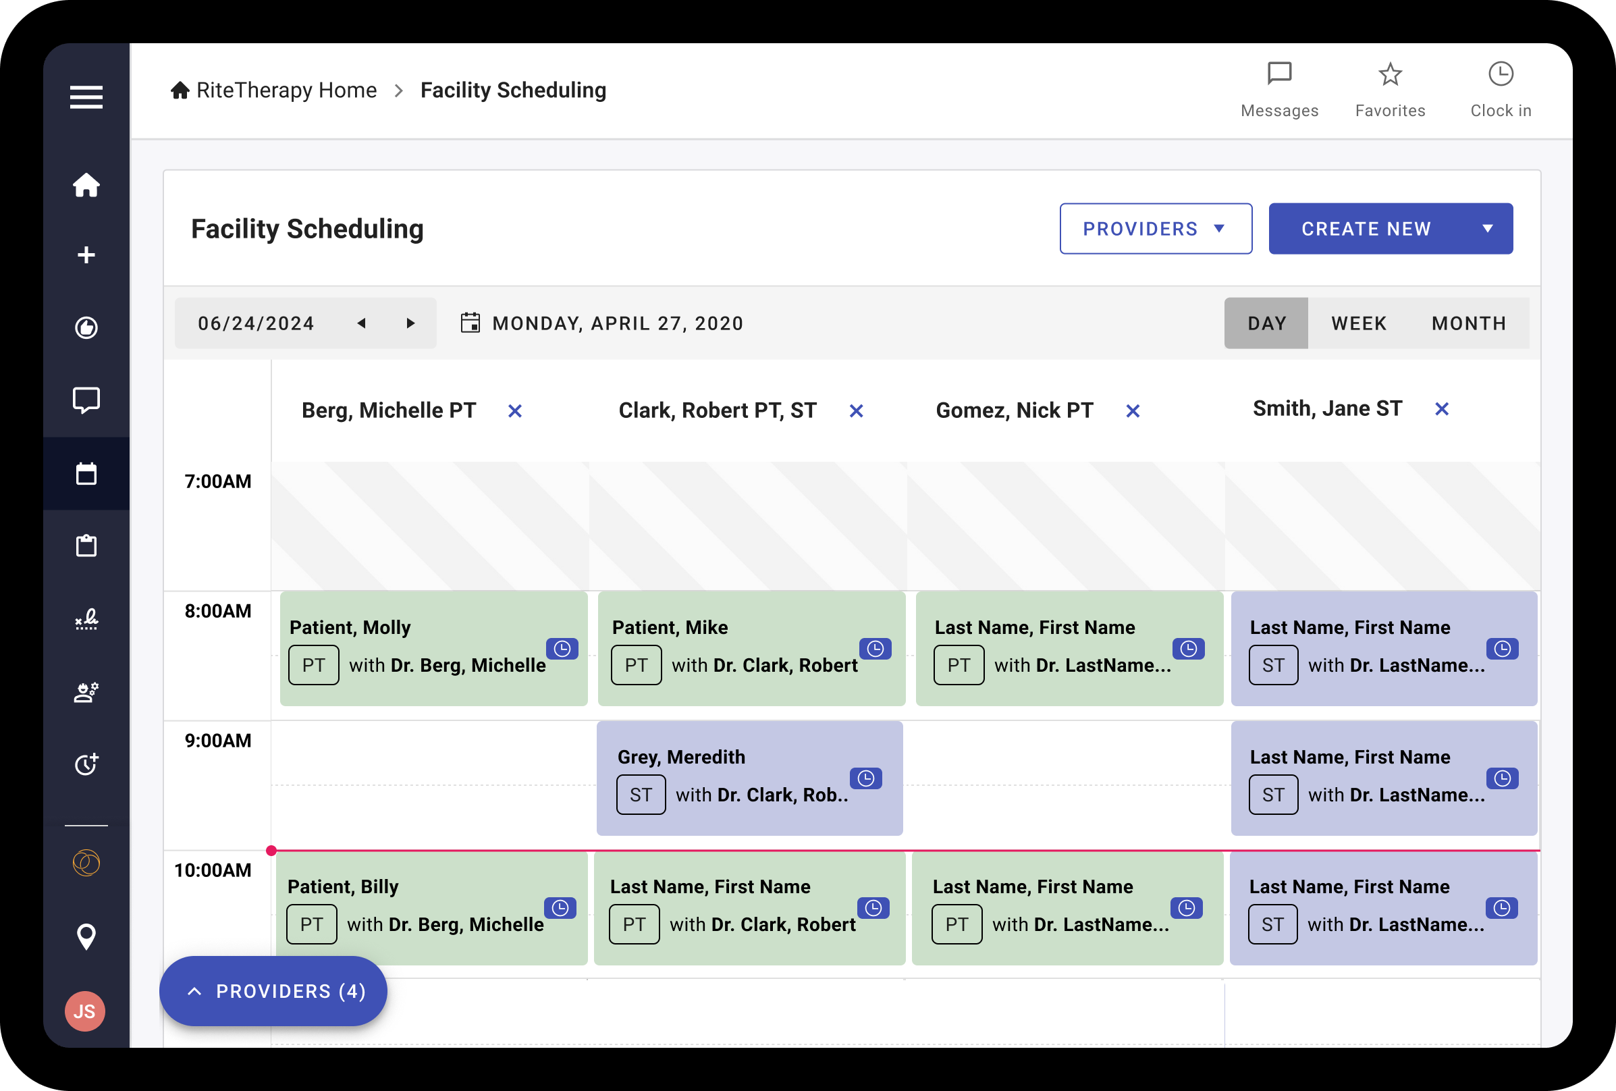Select the Berg, Michelle PT column header
The width and height of the screenshot is (1616, 1091).
click(x=389, y=410)
